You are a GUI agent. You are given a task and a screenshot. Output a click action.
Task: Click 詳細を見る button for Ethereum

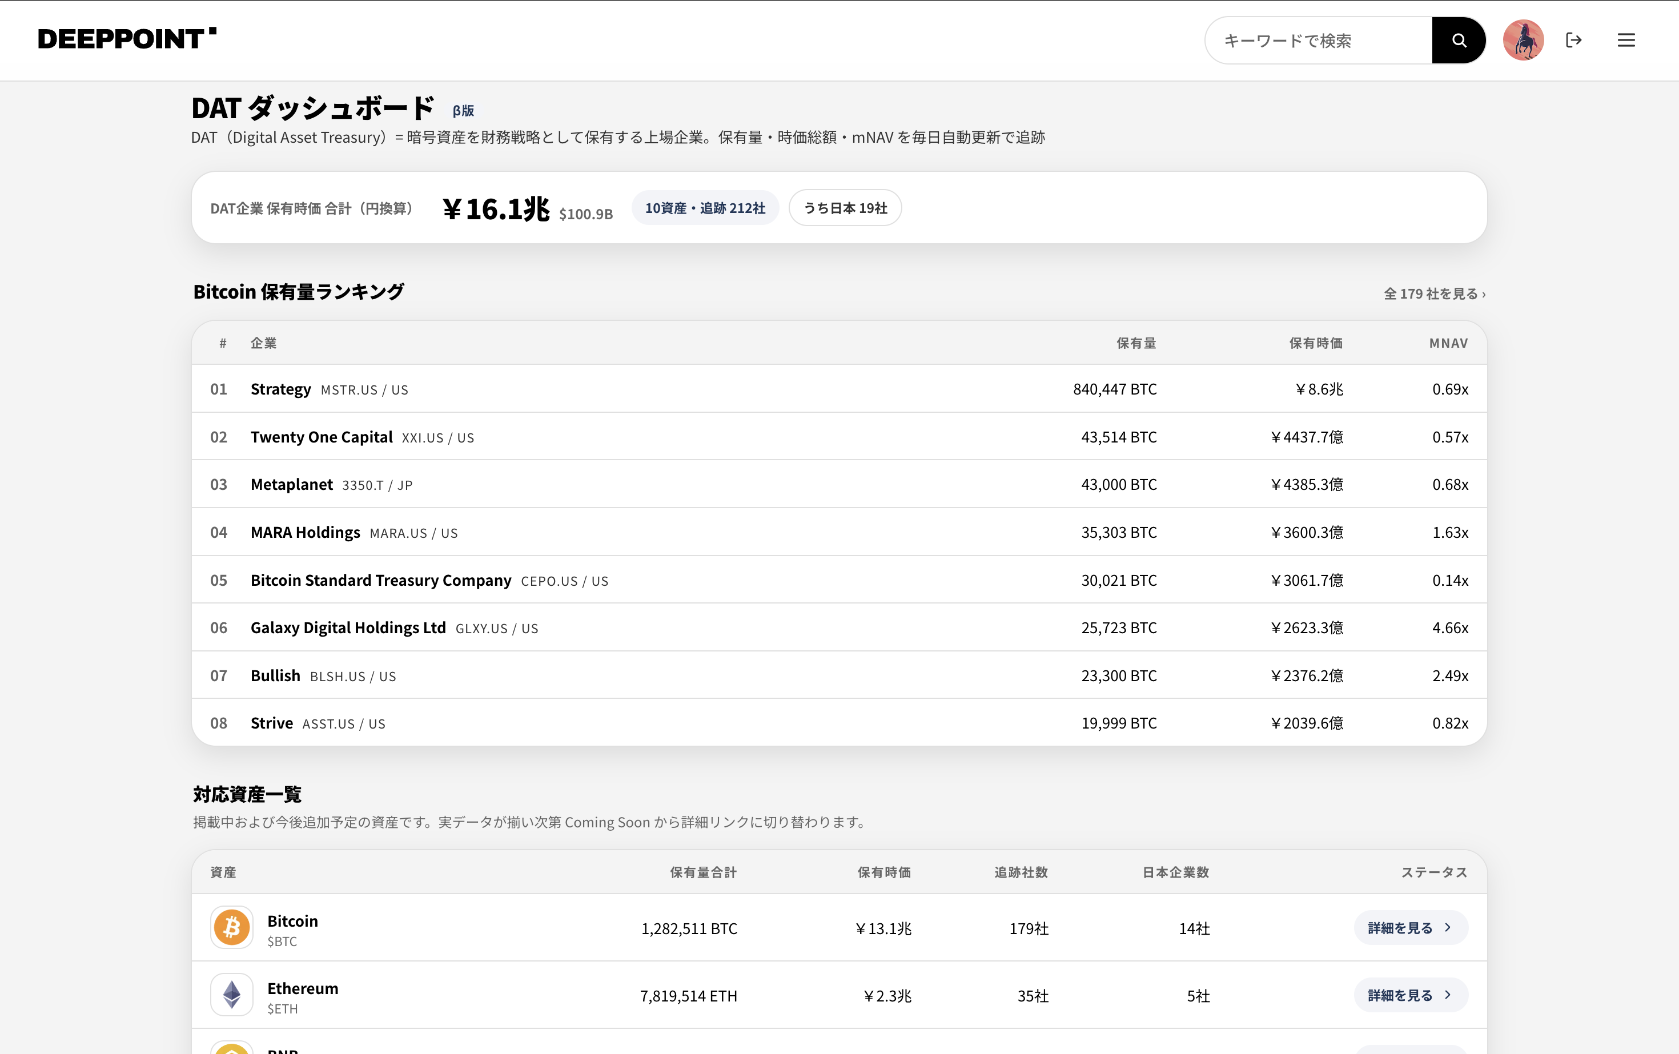pos(1411,995)
